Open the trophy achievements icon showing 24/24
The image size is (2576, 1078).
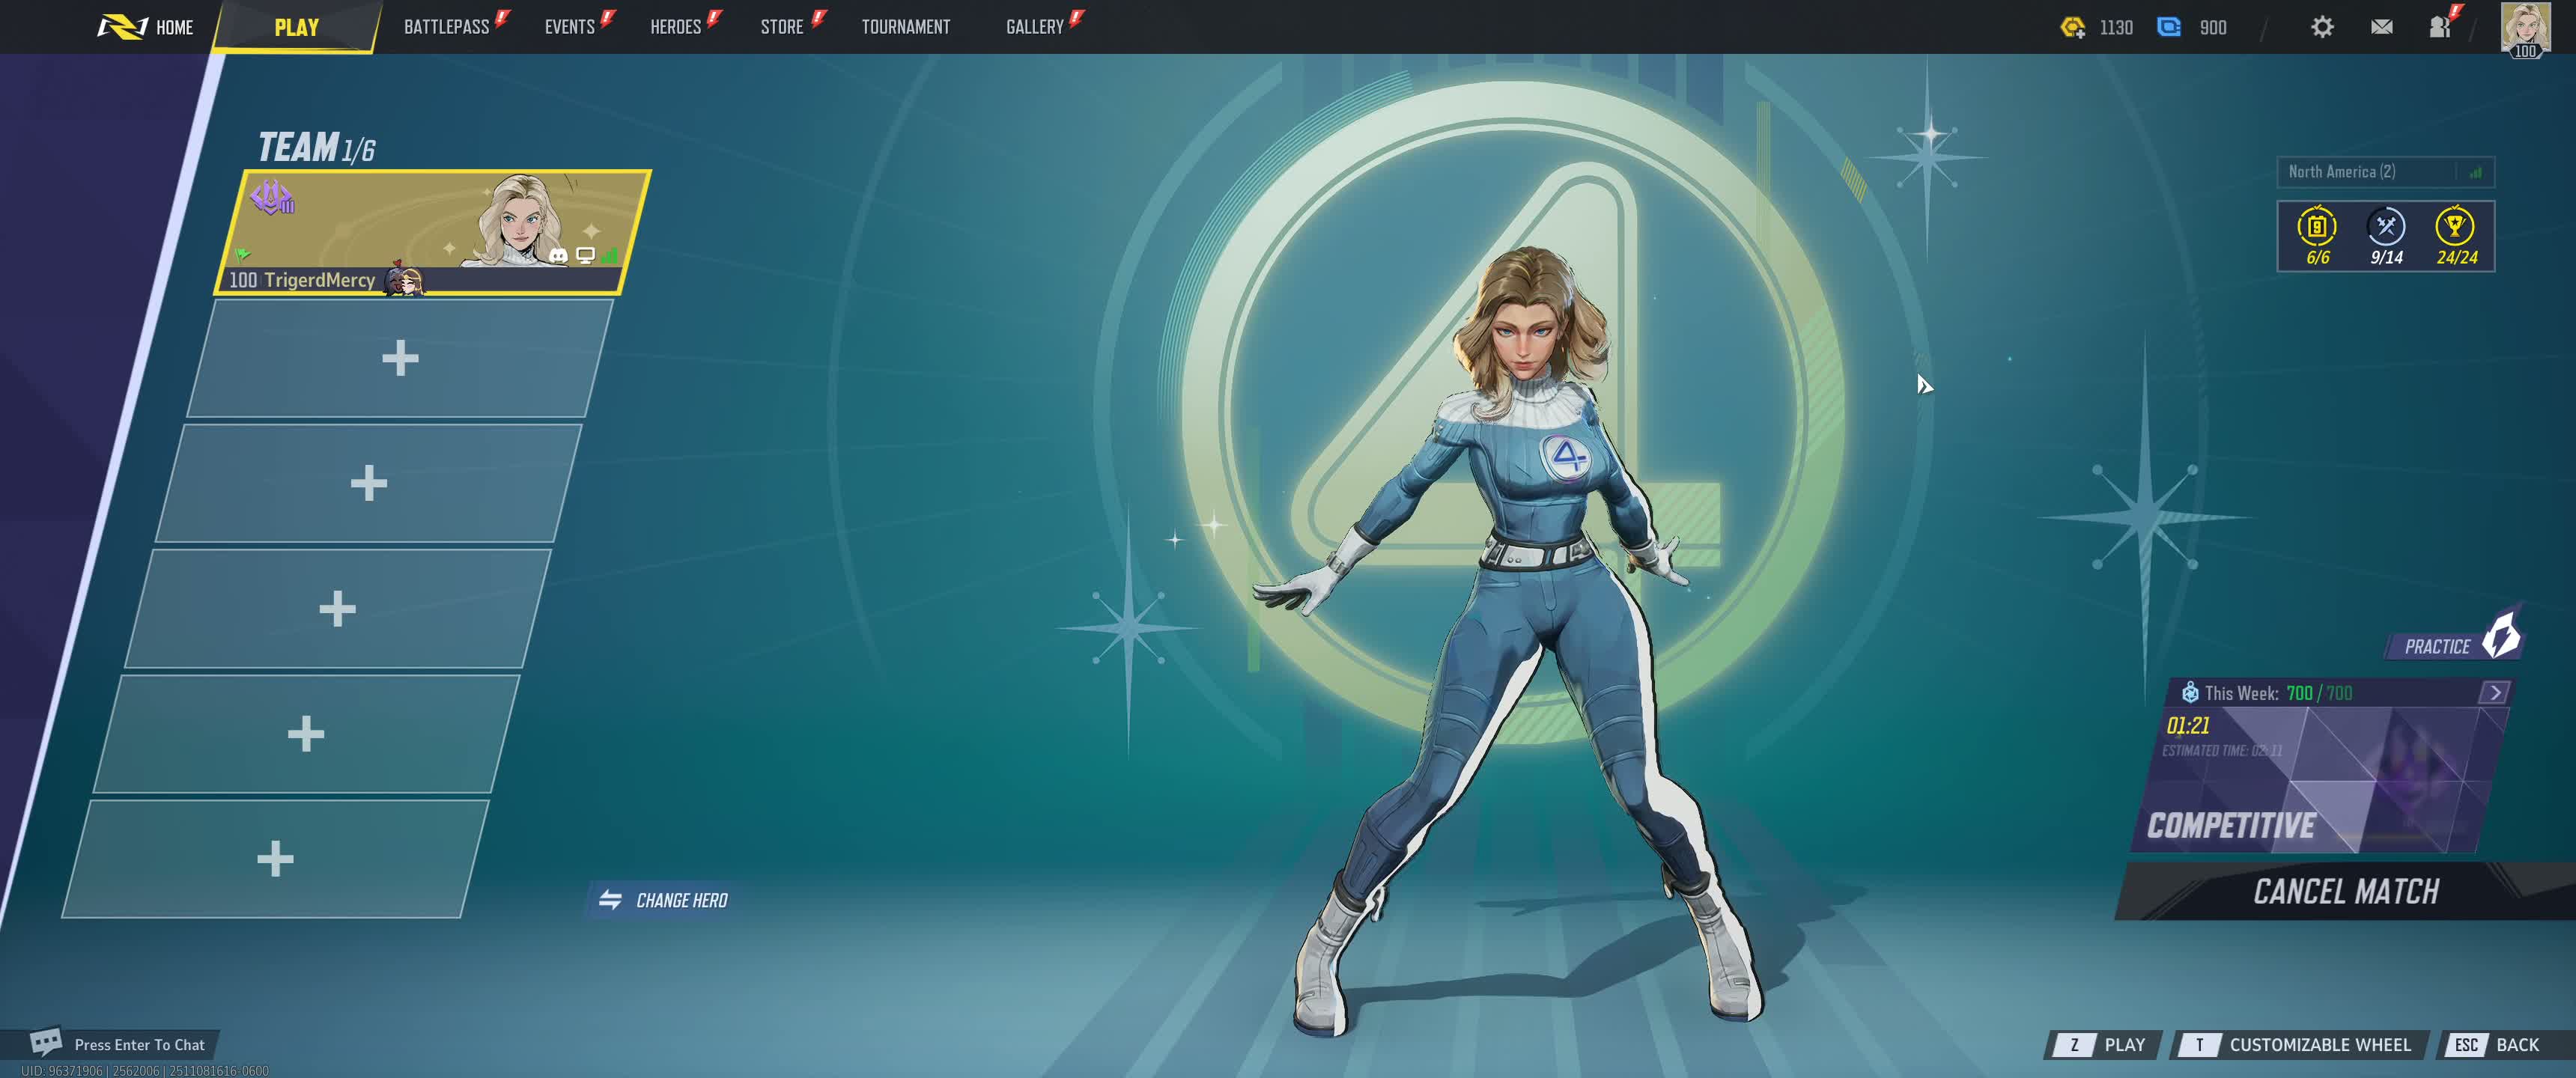2455,228
